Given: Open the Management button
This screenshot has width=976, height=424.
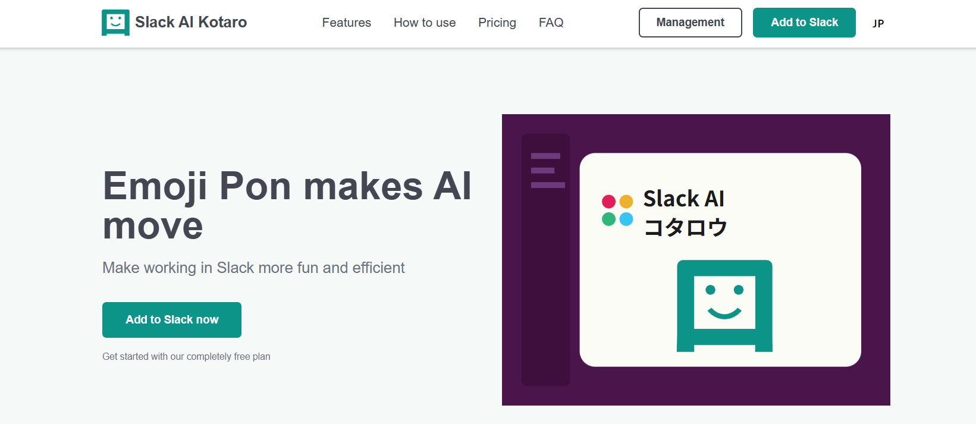Looking at the screenshot, I should click(x=691, y=23).
